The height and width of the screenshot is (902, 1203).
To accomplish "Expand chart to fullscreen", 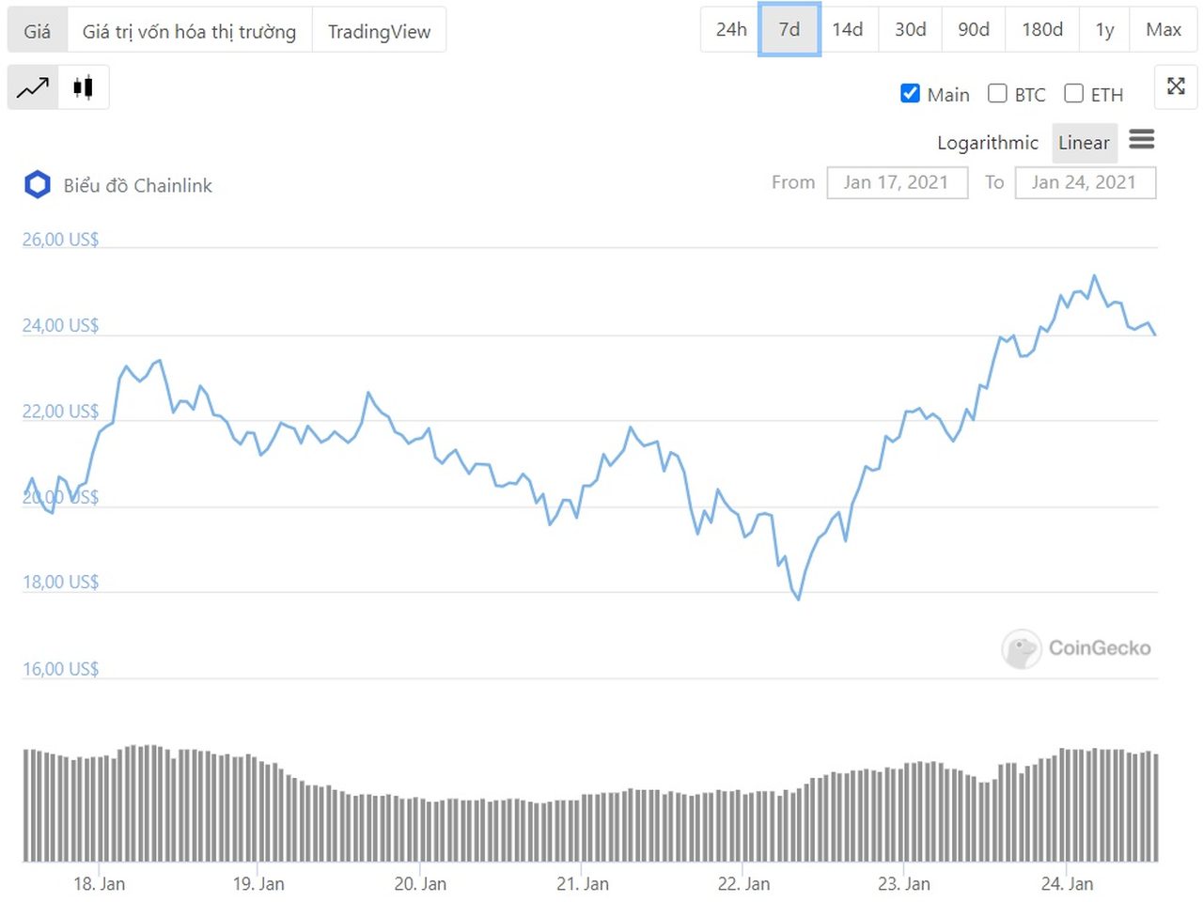I will (x=1176, y=86).
